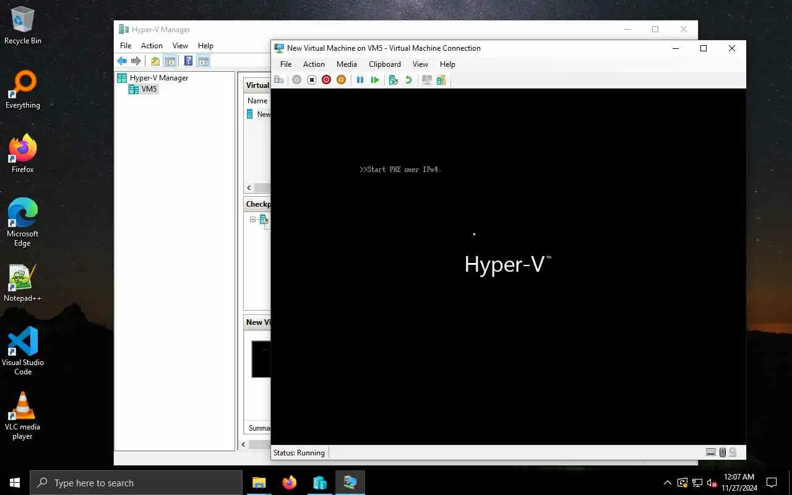Open the Media menu
The height and width of the screenshot is (495, 792).
click(x=346, y=64)
